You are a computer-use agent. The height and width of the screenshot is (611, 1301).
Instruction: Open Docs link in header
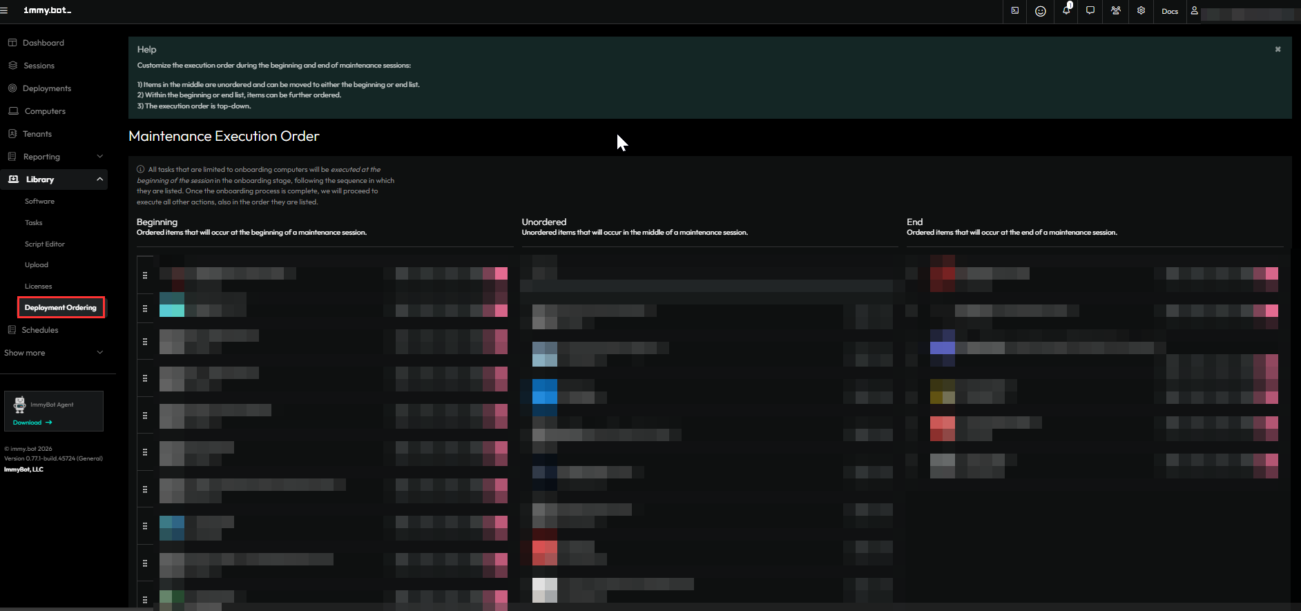pos(1170,12)
